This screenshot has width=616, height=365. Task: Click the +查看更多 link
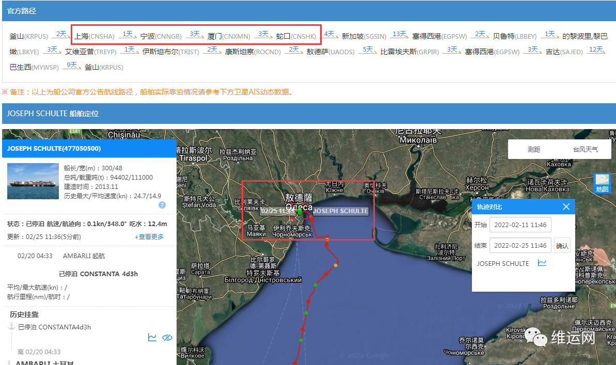149,237
